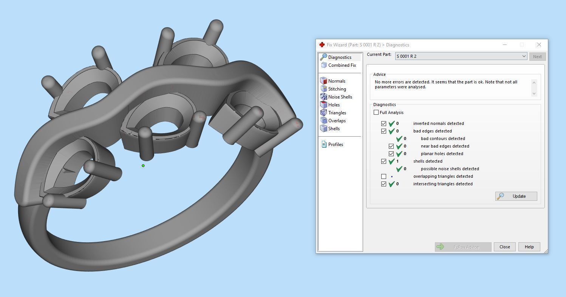Click the Shells cube icon
The width and height of the screenshot is (566, 297).
point(323,128)
